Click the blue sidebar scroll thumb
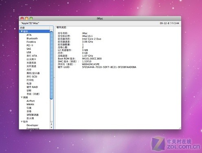The height and width of the screenshot is (153, 202). point(51,65)
